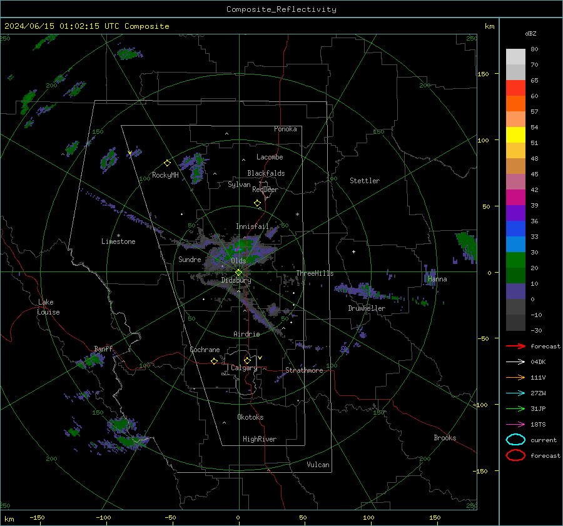Click the Sundre town label

[x=190, y=259]
